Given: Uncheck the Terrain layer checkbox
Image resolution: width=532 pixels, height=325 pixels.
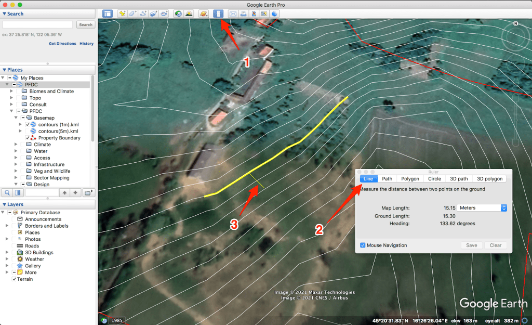Looking at the screenshot, I should [x=14, y=279].
